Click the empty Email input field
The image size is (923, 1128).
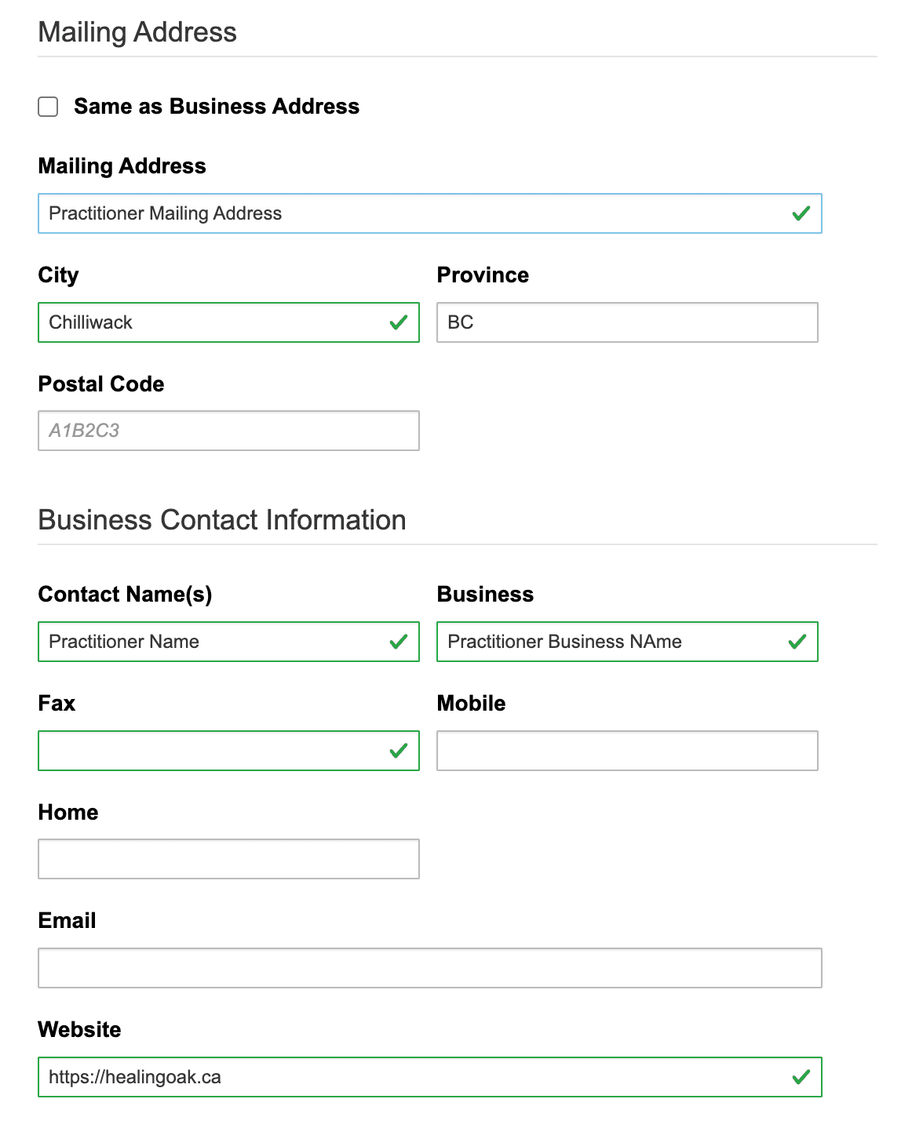pos(429,968)
